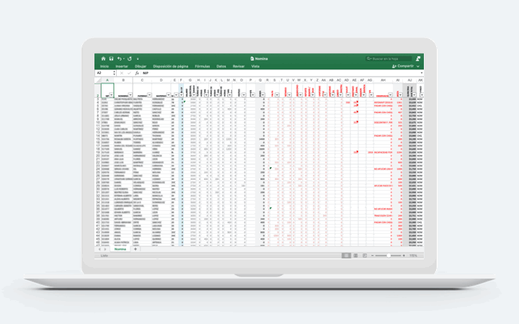This screenshot has height=324, width=519.
Task: Select the column AJ header
Action: (x=409, y=81)
